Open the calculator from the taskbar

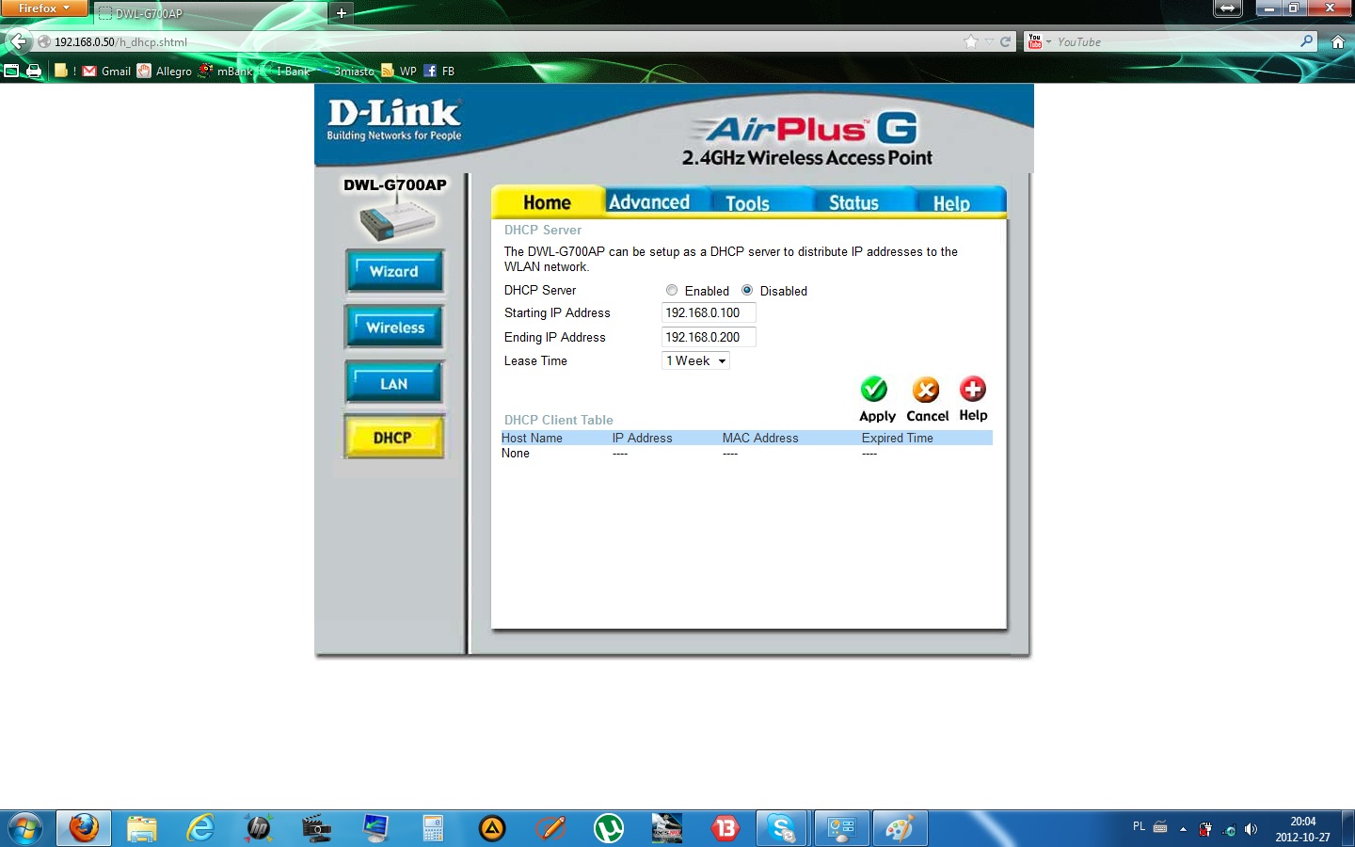[x=433, y=828]
